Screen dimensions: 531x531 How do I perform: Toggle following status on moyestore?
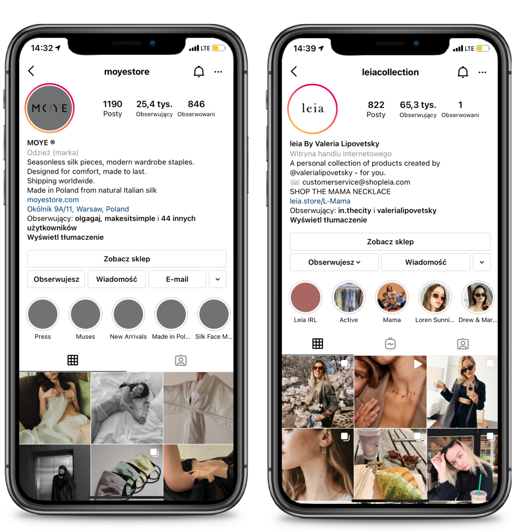tap(59, 279)
